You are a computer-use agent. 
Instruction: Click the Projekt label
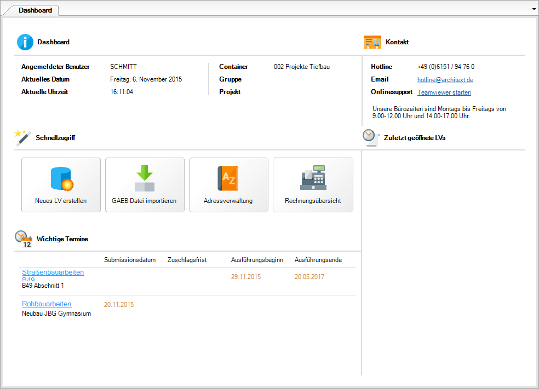pos(230,92)
